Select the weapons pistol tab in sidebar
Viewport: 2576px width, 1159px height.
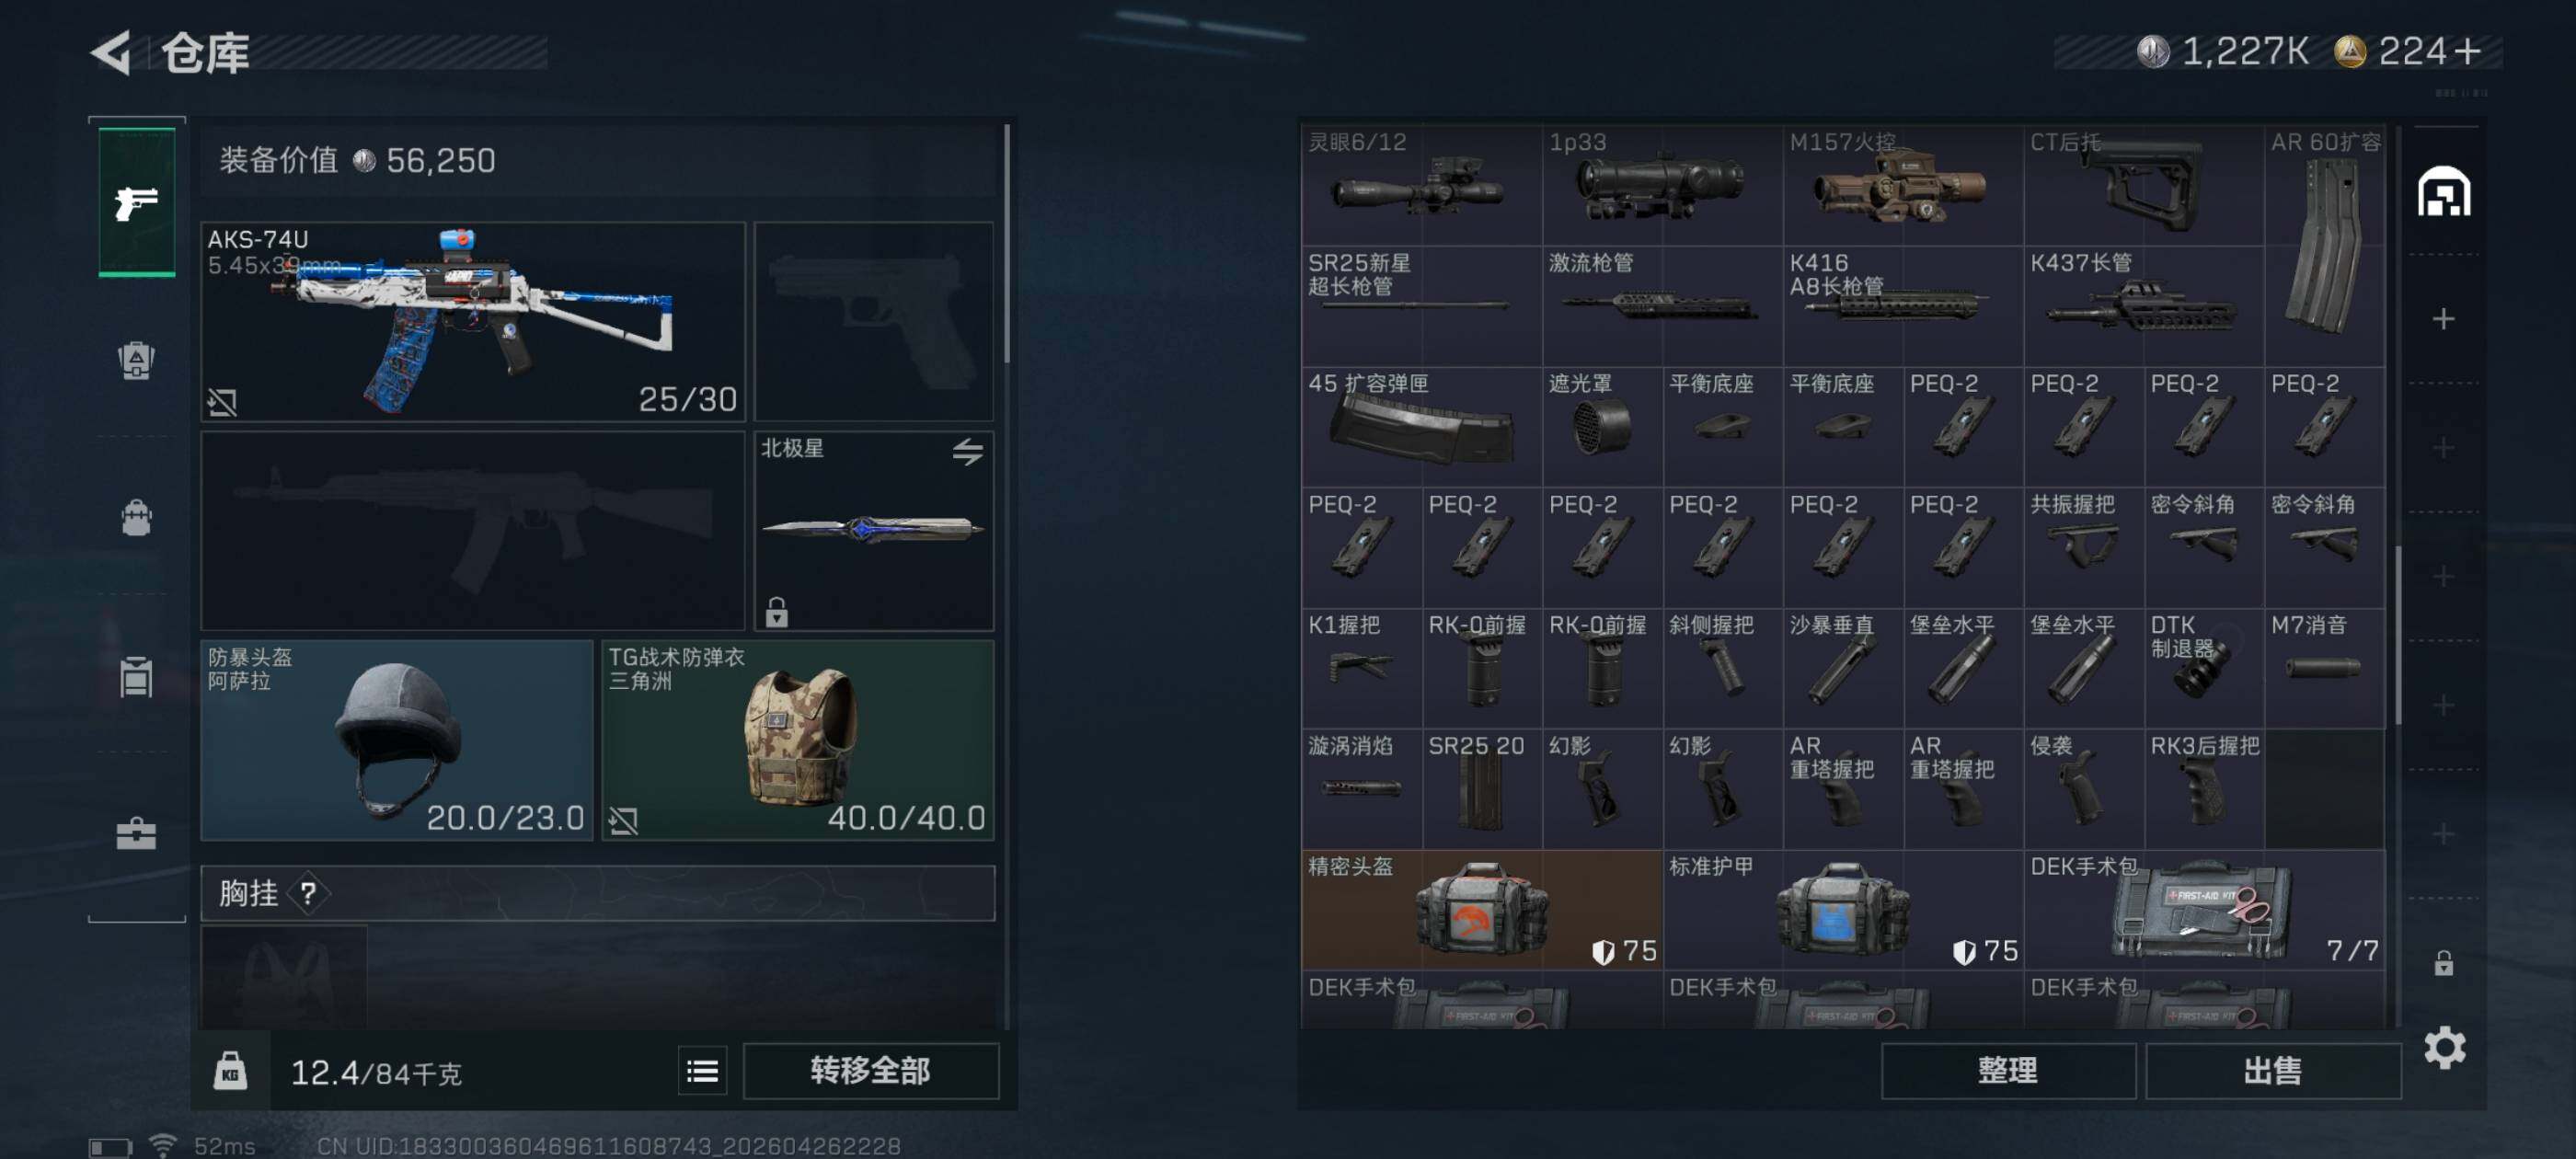point(137,203)
